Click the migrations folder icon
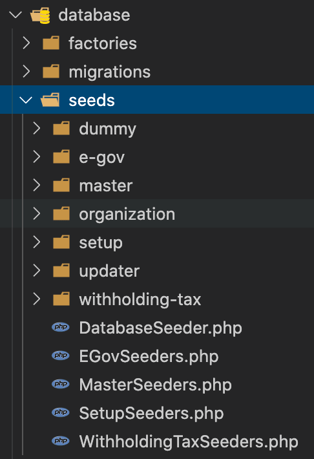 (51, 71)
